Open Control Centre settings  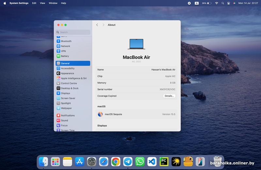(x=73, y=83)
